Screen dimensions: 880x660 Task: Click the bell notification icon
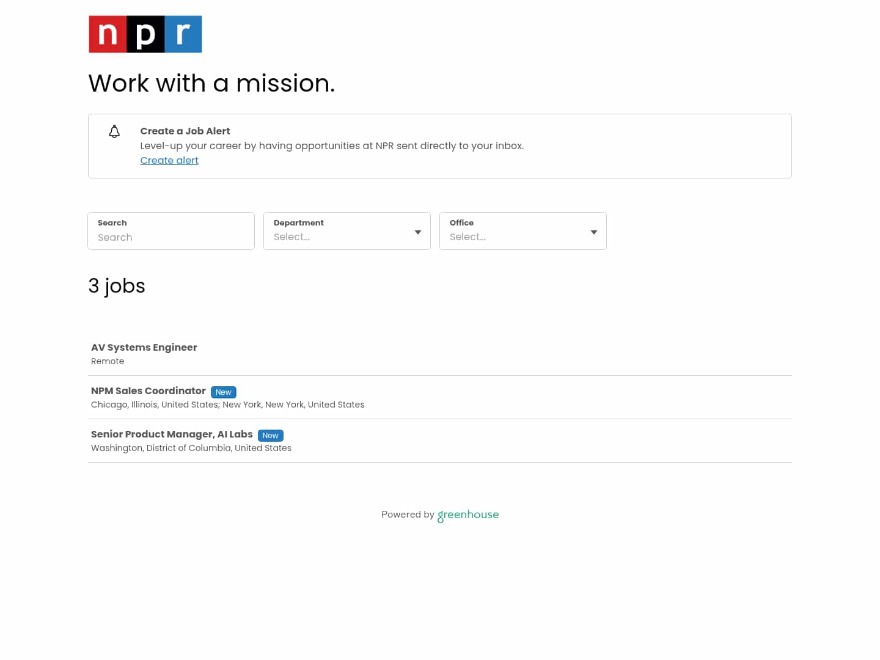click(x=114, y=131)
